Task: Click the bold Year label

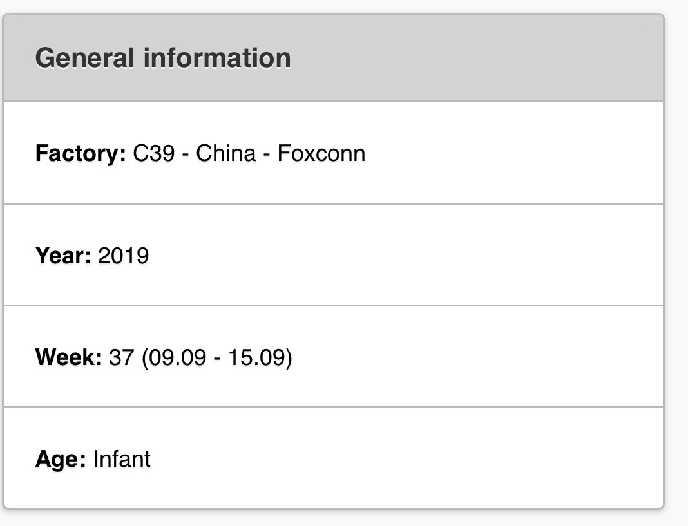Action: 63,256
